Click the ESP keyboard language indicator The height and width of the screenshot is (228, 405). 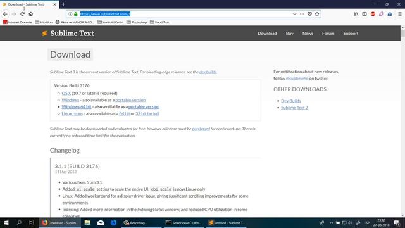[366, 222]
